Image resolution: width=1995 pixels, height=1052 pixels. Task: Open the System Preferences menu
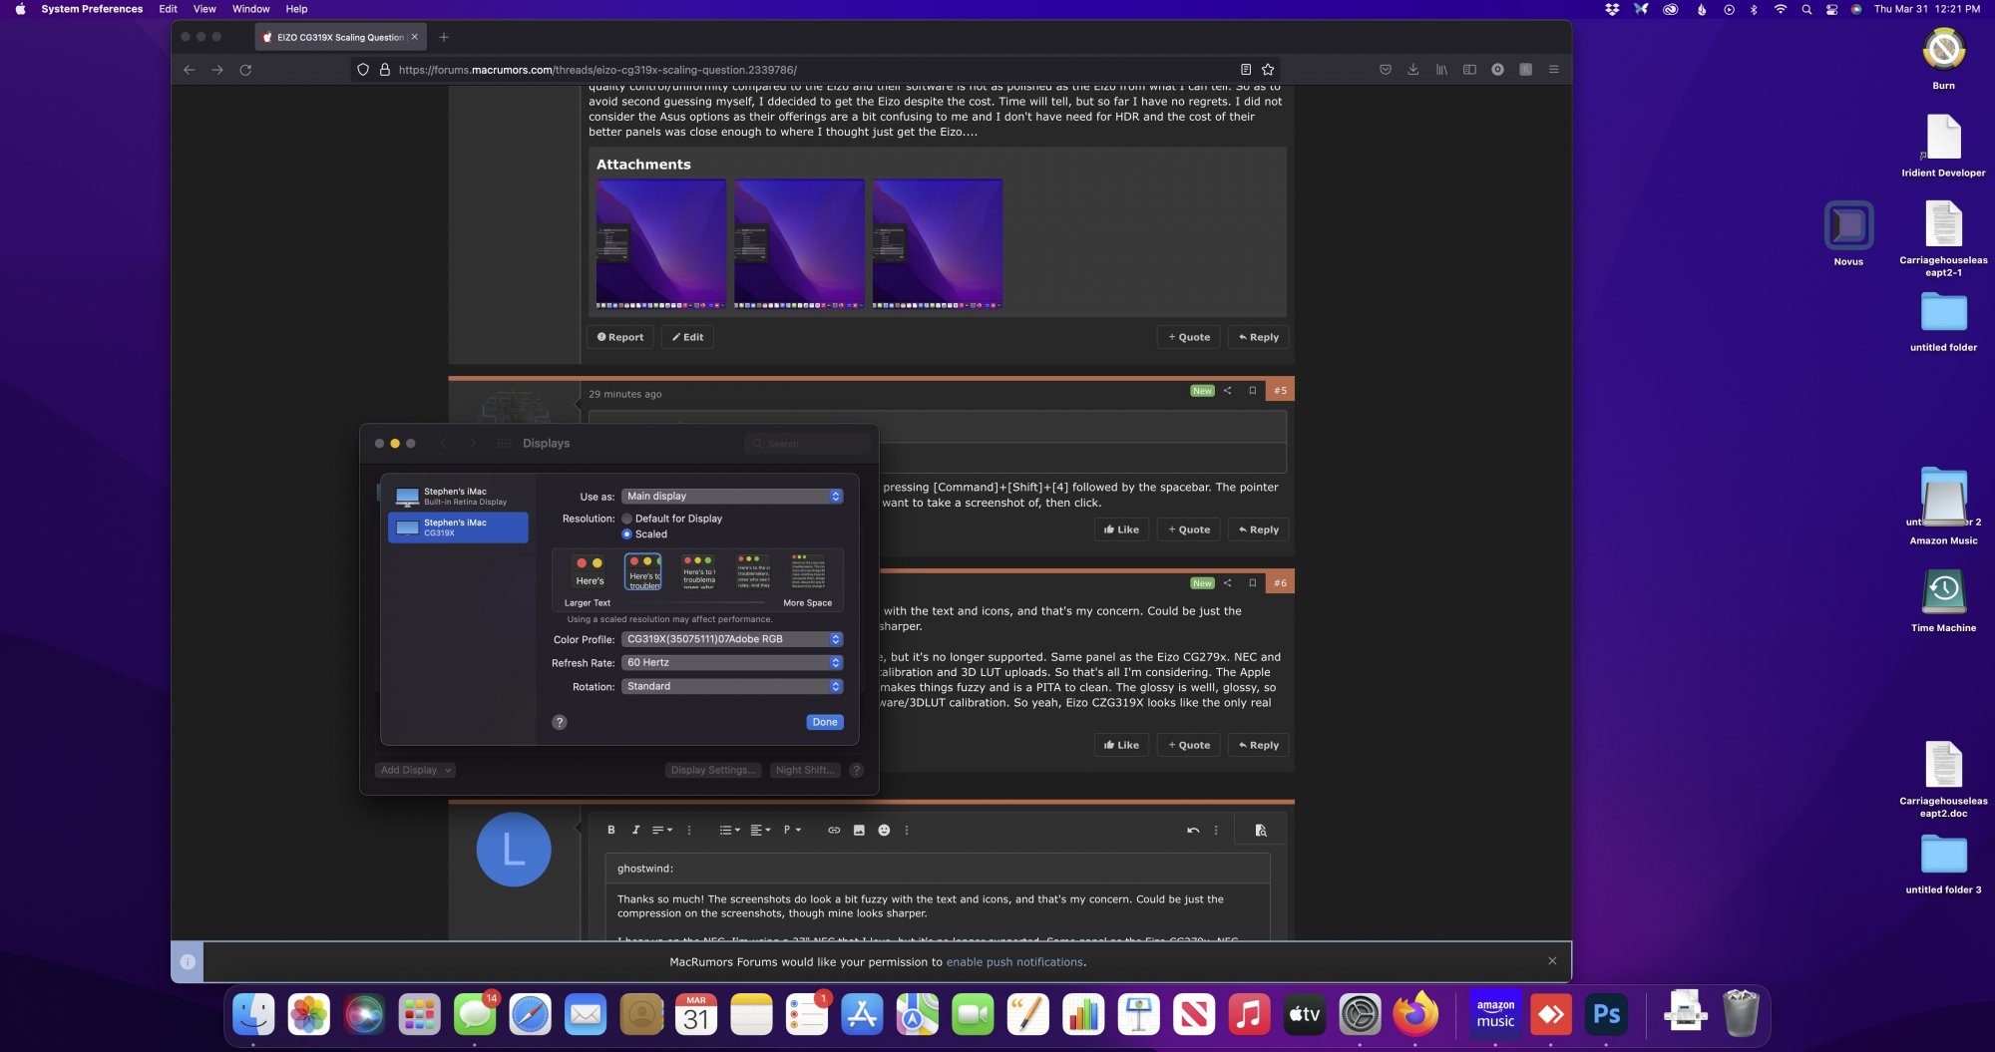[92, 9]
